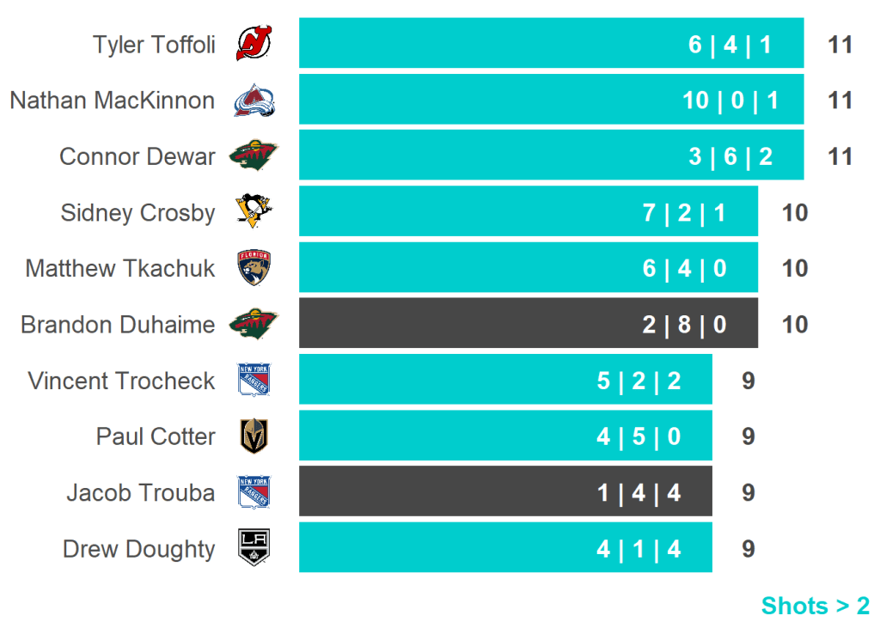This screenshot has width=880, height=628.
Task: Click the Rangers logo beside Vincent Trocheck
Action: 254,380
